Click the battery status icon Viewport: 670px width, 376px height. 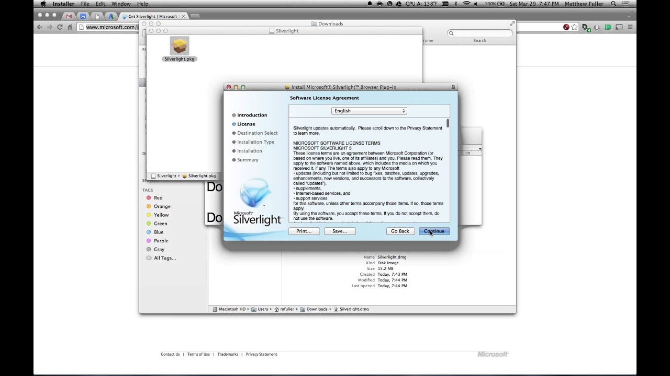coord(501,4)
